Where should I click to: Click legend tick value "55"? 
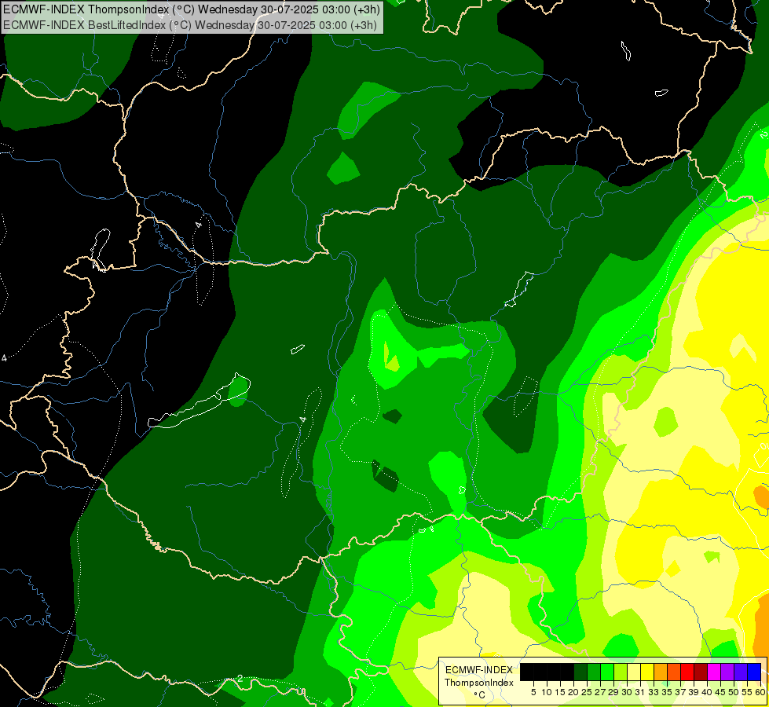click(746, 692)
